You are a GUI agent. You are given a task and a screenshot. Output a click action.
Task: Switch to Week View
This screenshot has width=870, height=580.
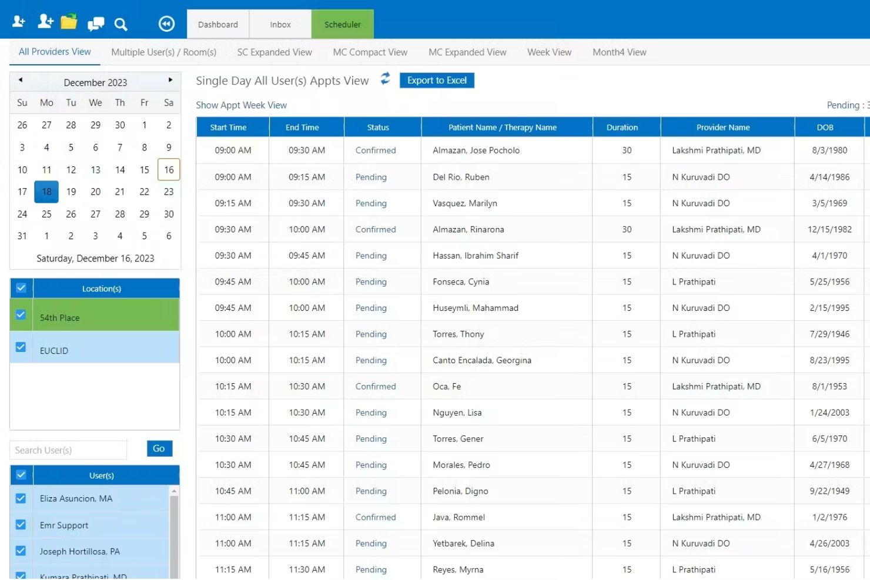550,52
